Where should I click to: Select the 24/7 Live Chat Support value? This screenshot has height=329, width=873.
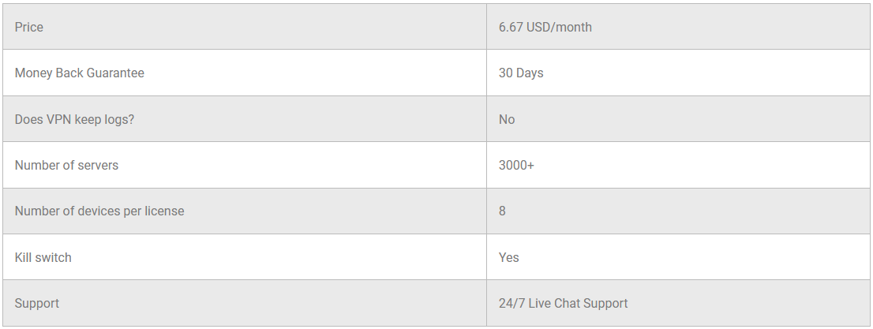[563, 304]
